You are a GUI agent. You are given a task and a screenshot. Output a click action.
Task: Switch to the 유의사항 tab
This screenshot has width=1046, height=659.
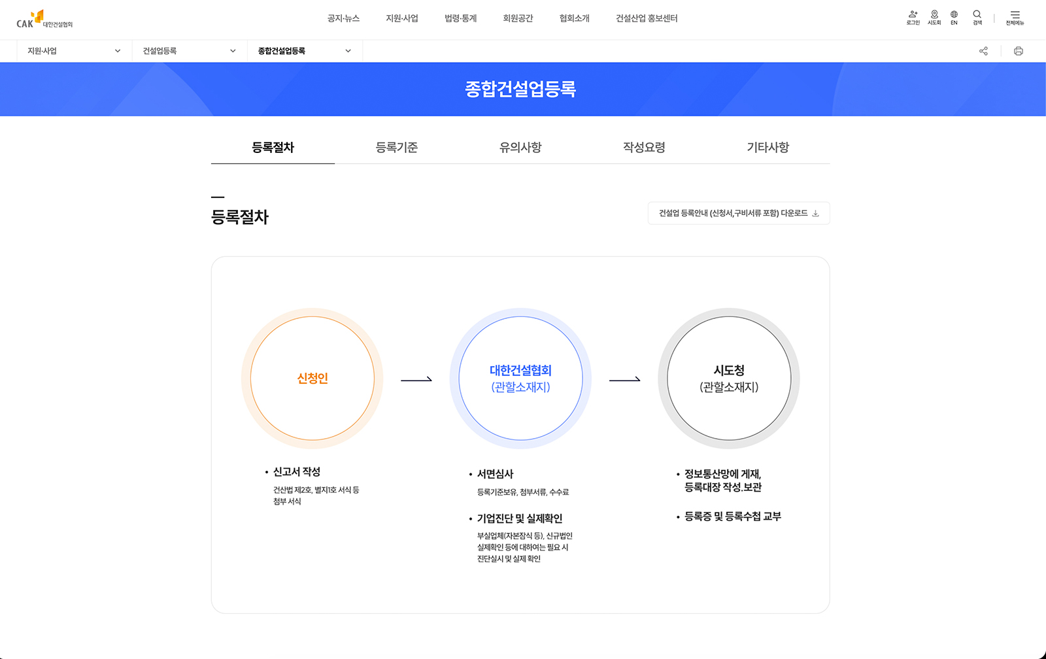click(x=520, y=147)
